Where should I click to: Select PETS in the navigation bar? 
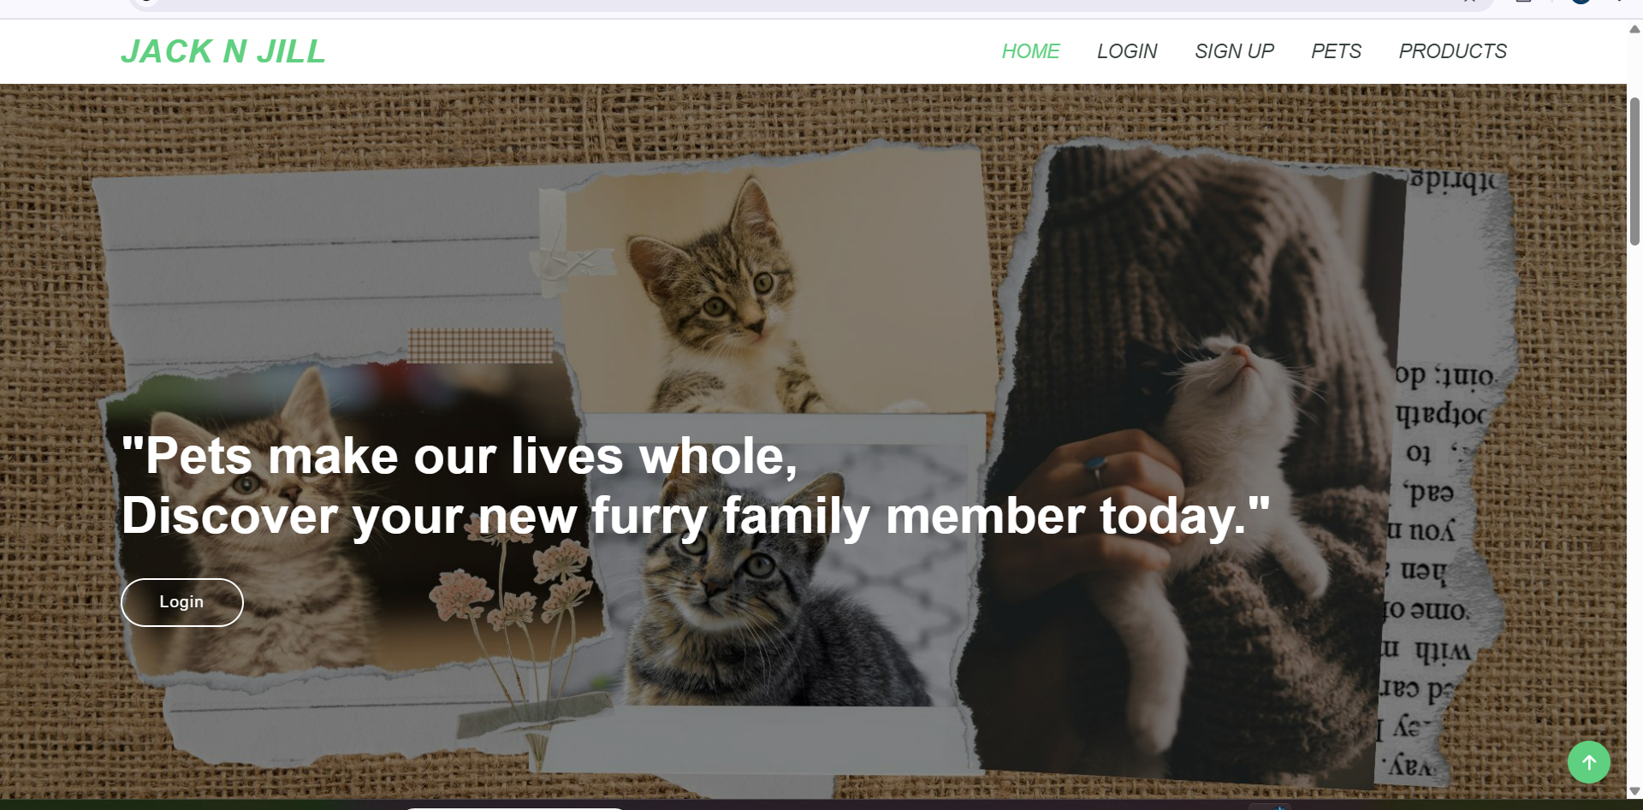coord(1336,51)
